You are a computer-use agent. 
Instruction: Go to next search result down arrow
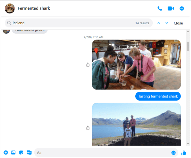pos(167,23)
